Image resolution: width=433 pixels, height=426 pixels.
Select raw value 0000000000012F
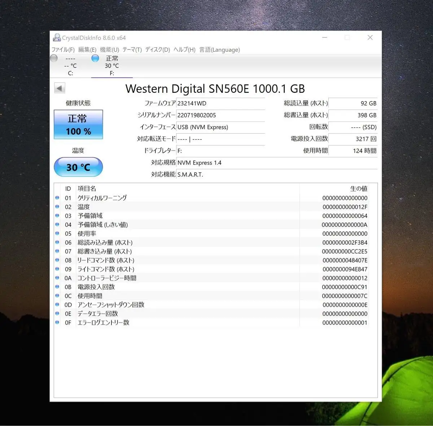pyautogui.click(x=345, y=207)
